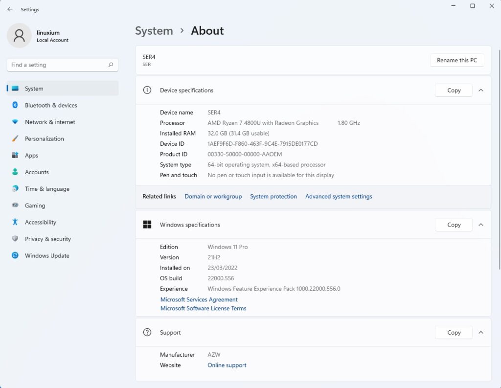Image resolution: width=501 pixels, height=388 pixels.
Task: Click the Network & internet Wi-Fi icon
Action: click(15, 122)
